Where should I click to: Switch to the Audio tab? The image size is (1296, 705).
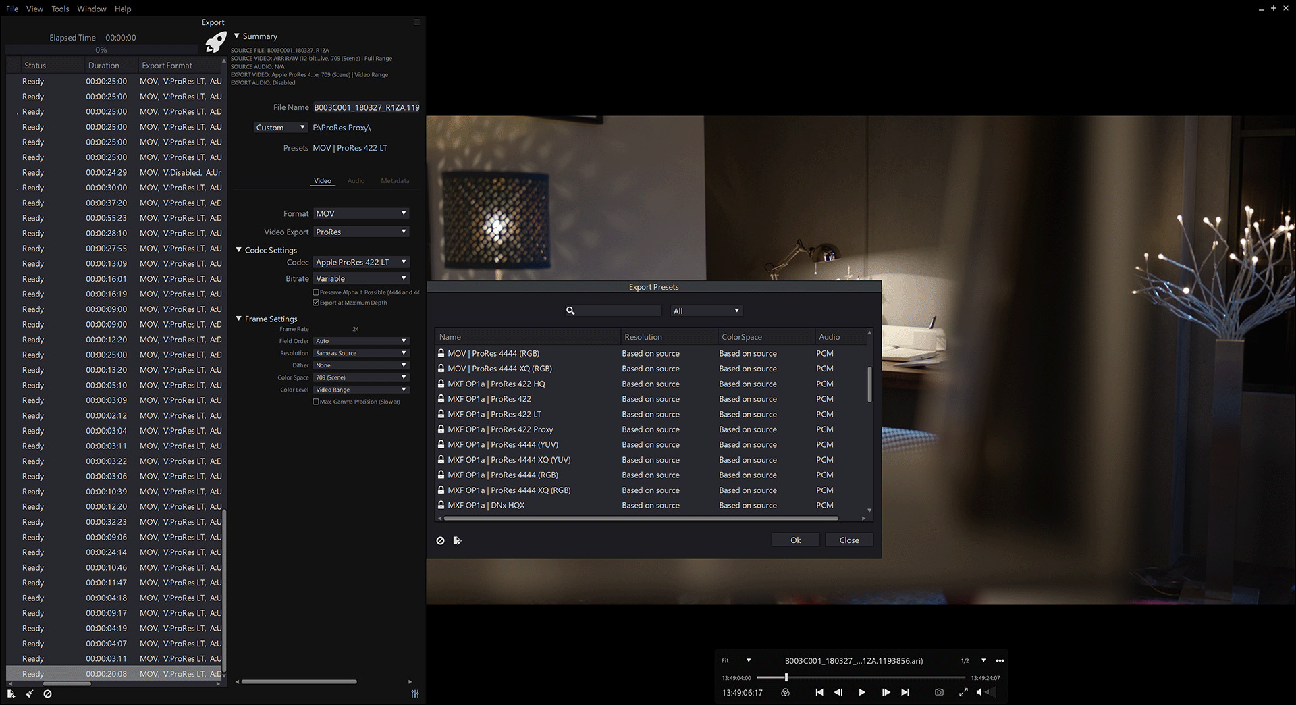[x=356, y=180]
